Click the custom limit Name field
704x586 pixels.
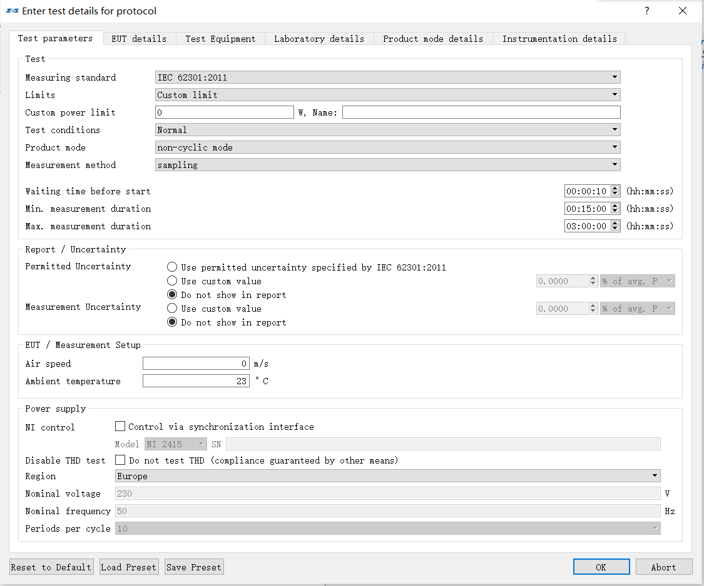481,112
